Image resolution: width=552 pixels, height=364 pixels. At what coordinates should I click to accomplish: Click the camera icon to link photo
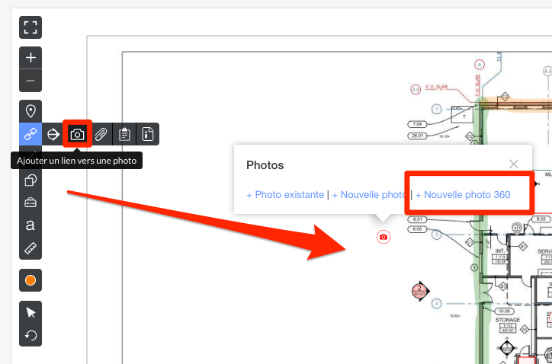77,135
